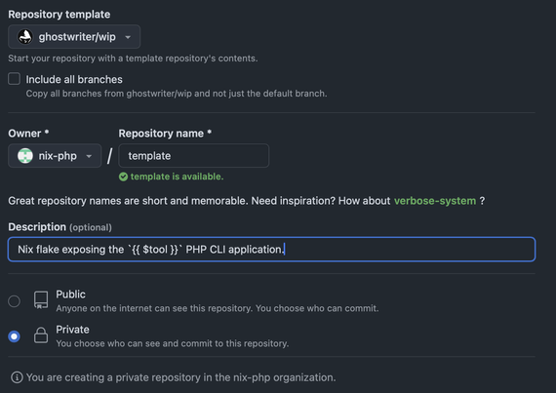Image resolution: width=556 pixels, height=393 pixels.
Task: Open the ghostwriter/wip template dropdown
Action: tap(74, 36)
